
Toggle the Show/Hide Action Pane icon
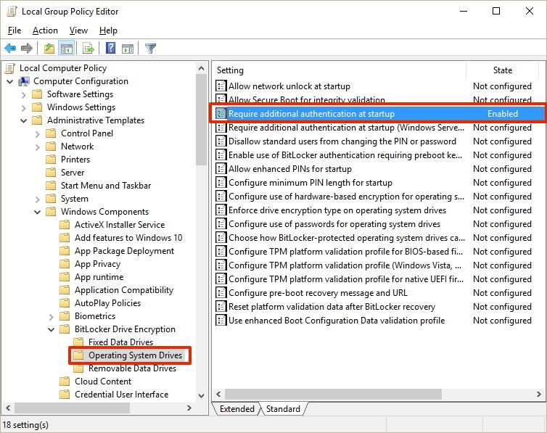tap(128, 49)
